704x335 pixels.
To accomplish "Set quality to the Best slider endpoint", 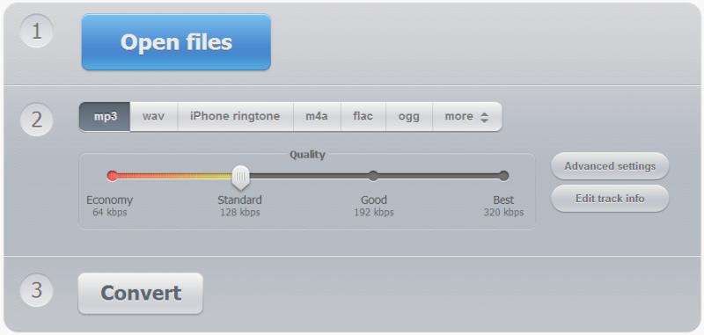I will (503, 176).
